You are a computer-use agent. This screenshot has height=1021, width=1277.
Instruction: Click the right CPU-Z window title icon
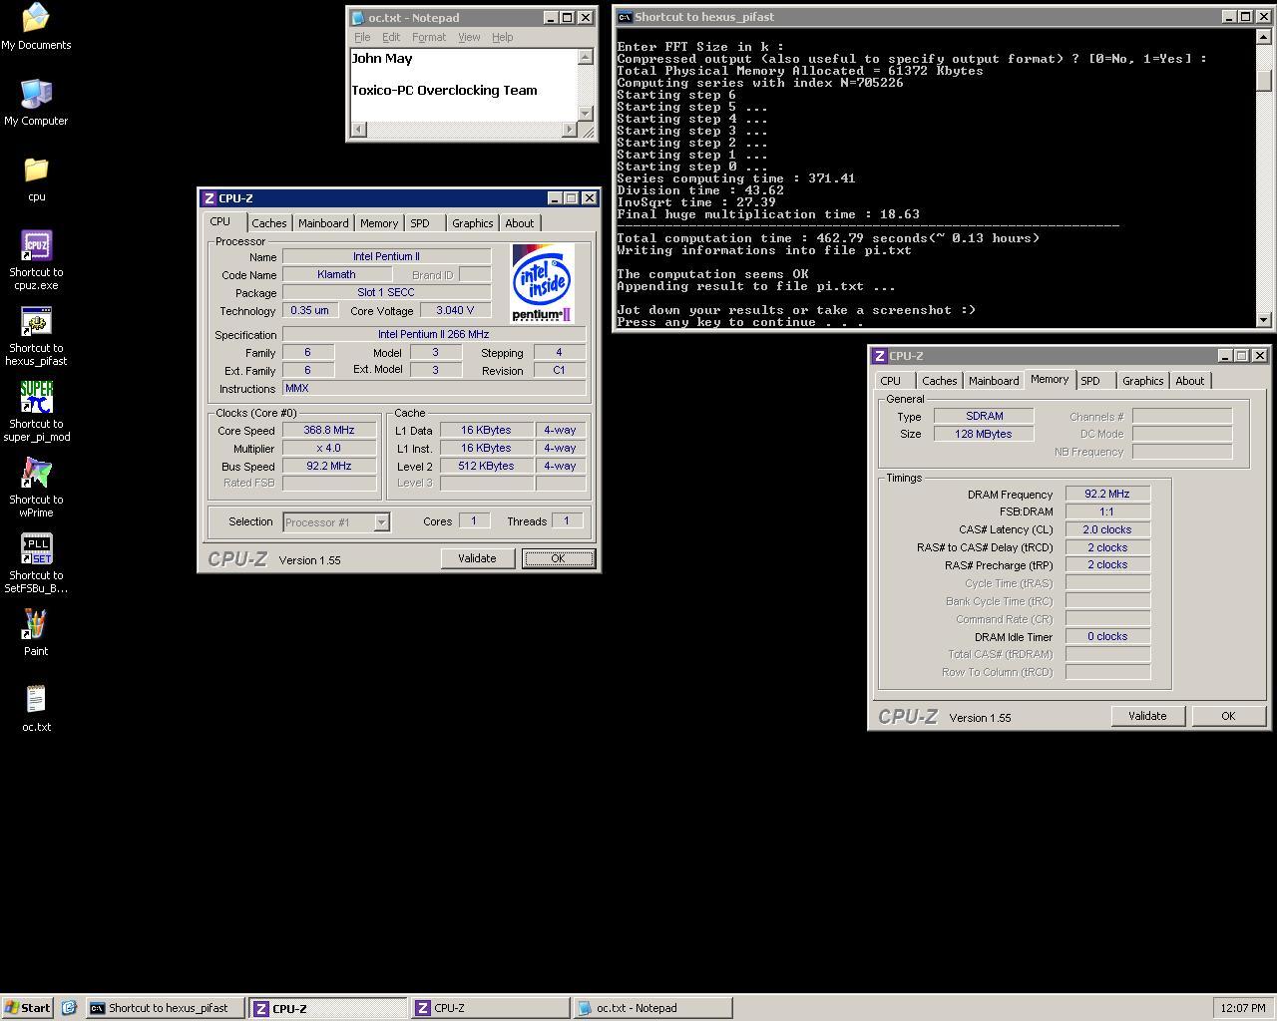pyautogui.click(x=880, y=356)
